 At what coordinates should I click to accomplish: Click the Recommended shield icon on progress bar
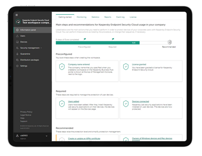[x=169, y=42]
